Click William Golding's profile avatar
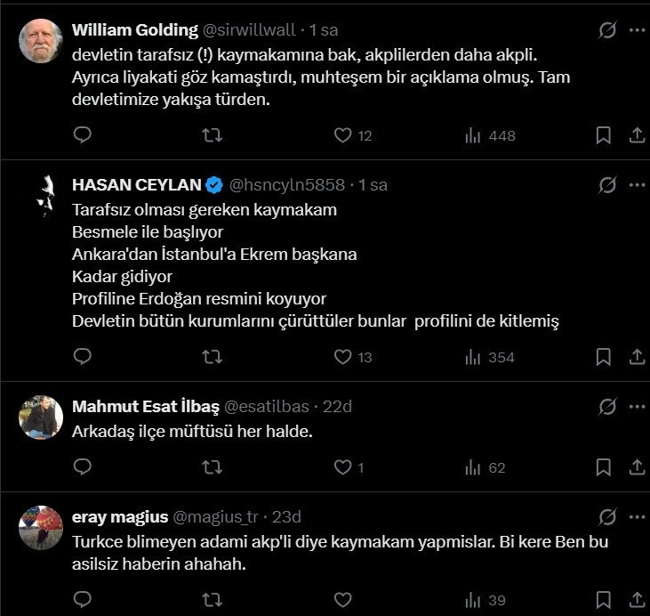 coord(41,41)
